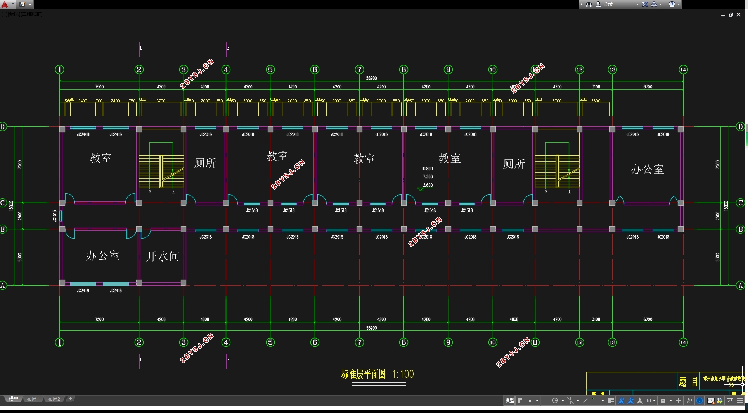Expand the Help dropdown arrow

coord(679,4)
